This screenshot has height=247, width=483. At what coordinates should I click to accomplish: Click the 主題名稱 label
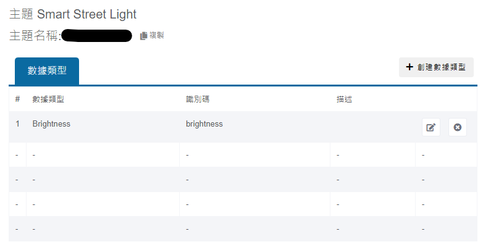(34, 36)
